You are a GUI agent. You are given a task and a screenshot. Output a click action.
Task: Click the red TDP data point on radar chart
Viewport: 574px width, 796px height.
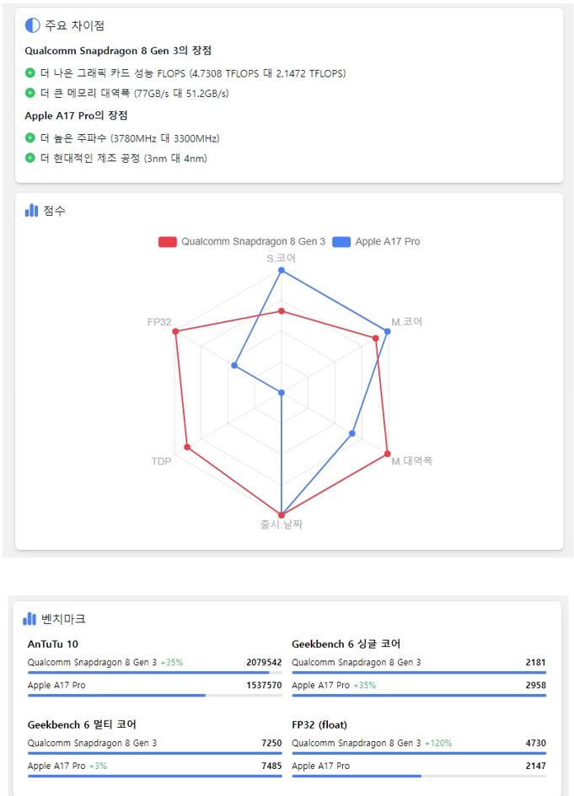coord(187,447)
